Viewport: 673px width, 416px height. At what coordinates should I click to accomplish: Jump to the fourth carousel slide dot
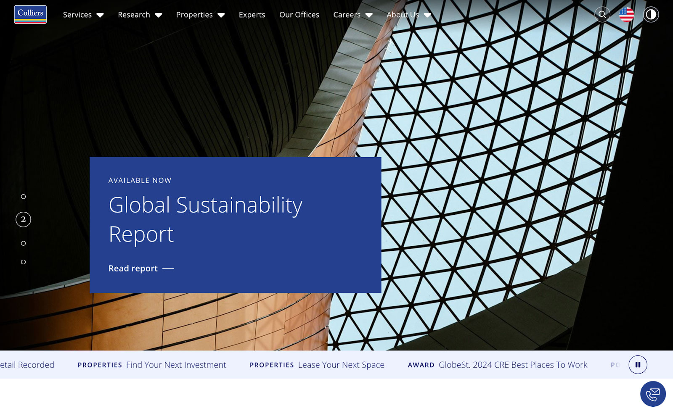point(24,262)
